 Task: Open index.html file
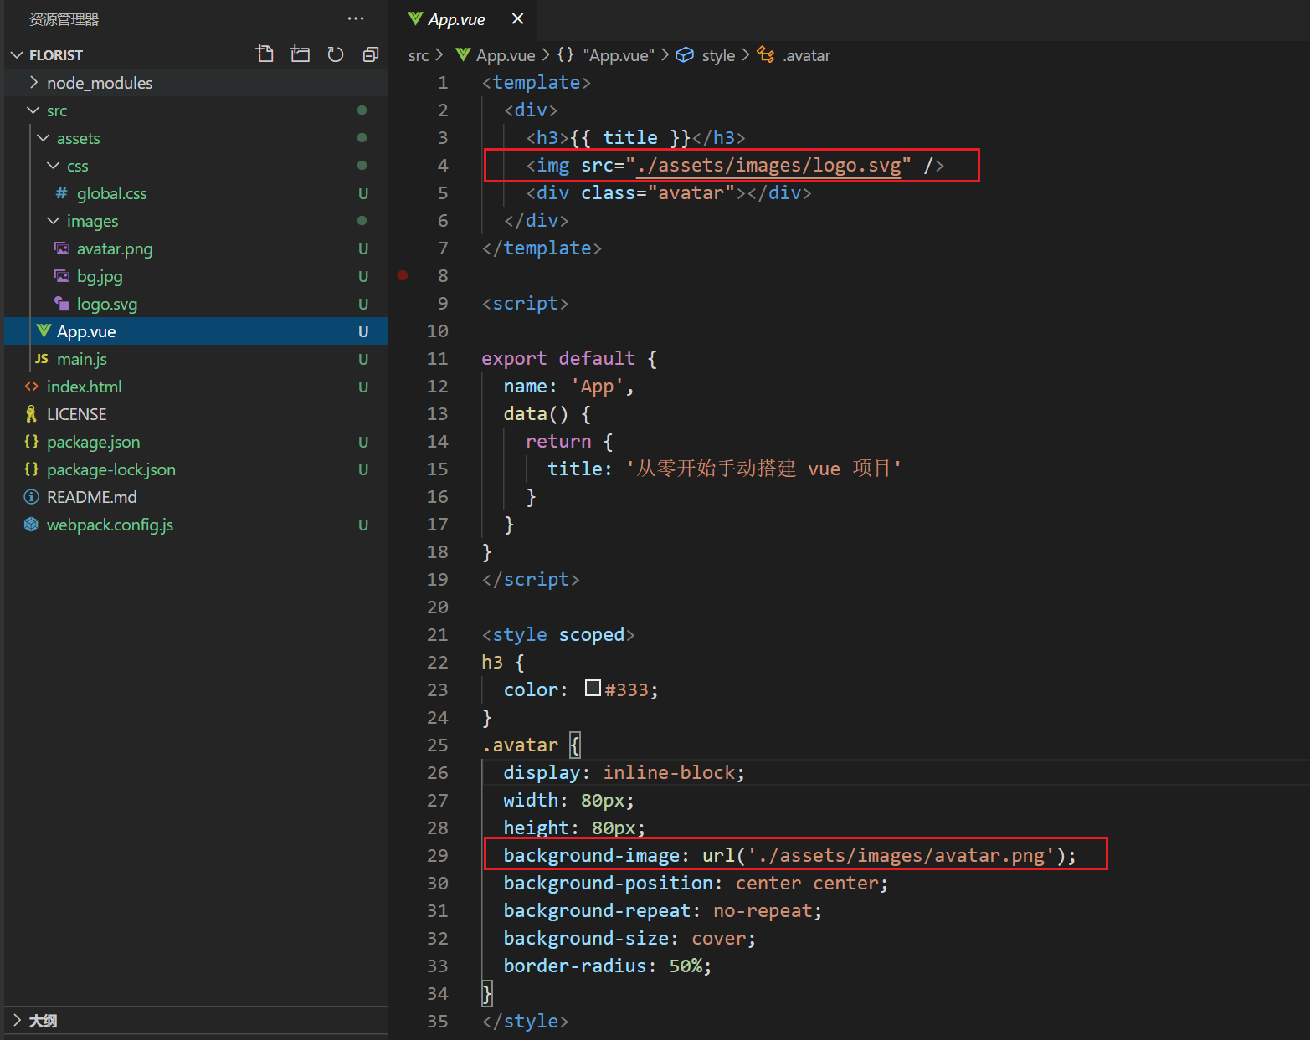(196, 387)
